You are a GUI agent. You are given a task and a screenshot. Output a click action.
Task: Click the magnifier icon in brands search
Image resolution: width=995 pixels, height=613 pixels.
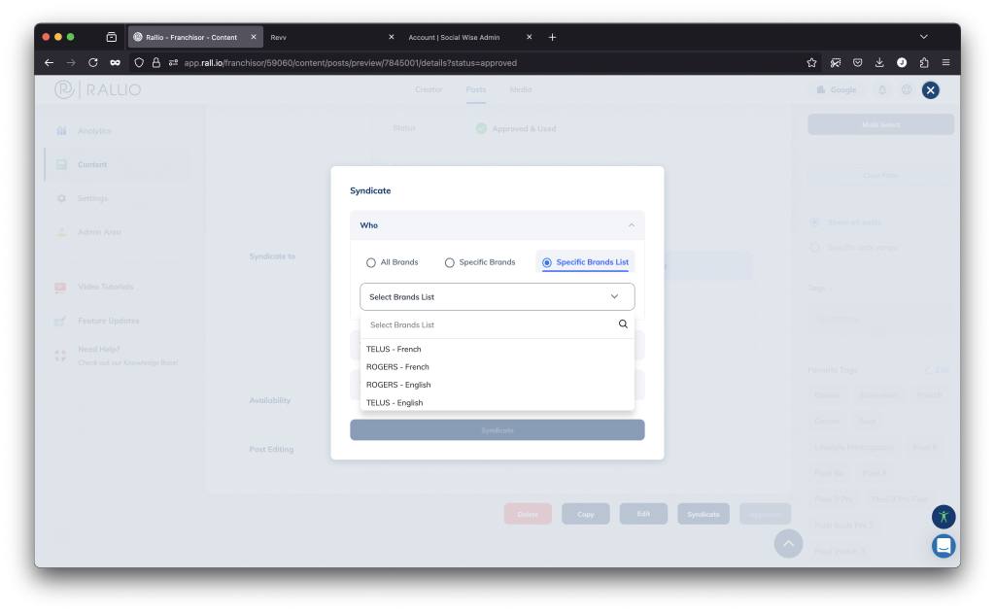click(x=623, y=324)
